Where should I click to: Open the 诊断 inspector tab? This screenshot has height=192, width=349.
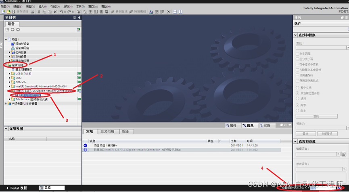(x=267, y=126)
